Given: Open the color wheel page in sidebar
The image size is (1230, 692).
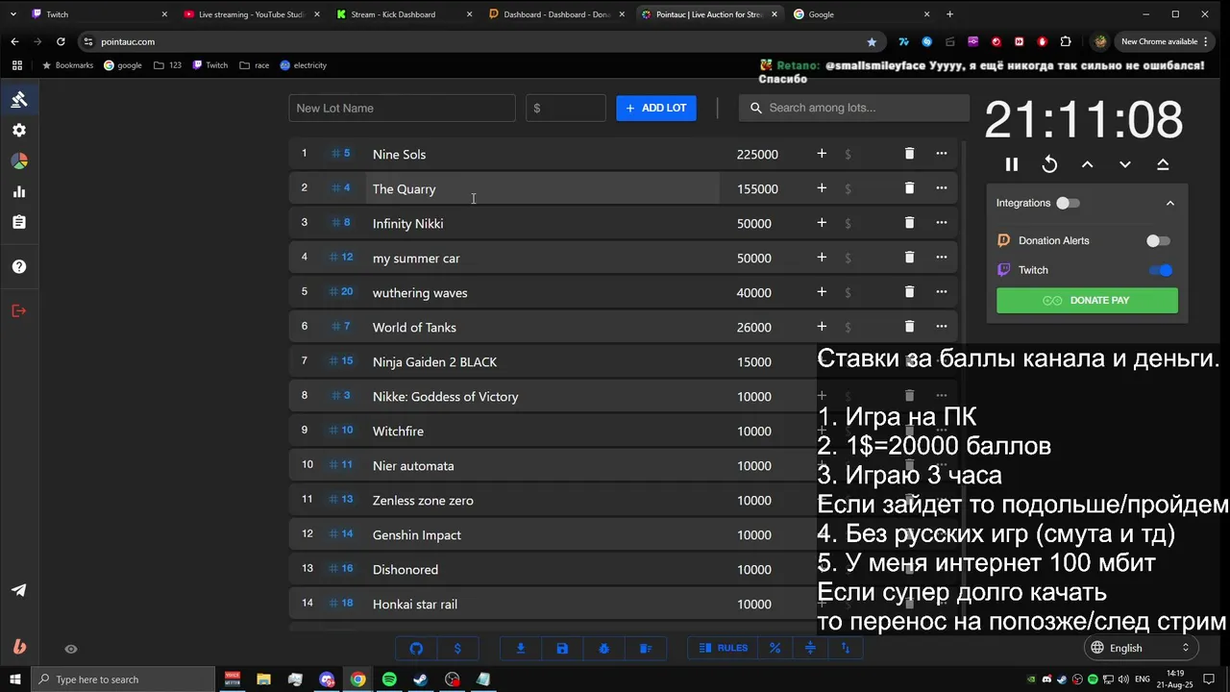Looking at the screenshot, I should click(x=19, y=161).
